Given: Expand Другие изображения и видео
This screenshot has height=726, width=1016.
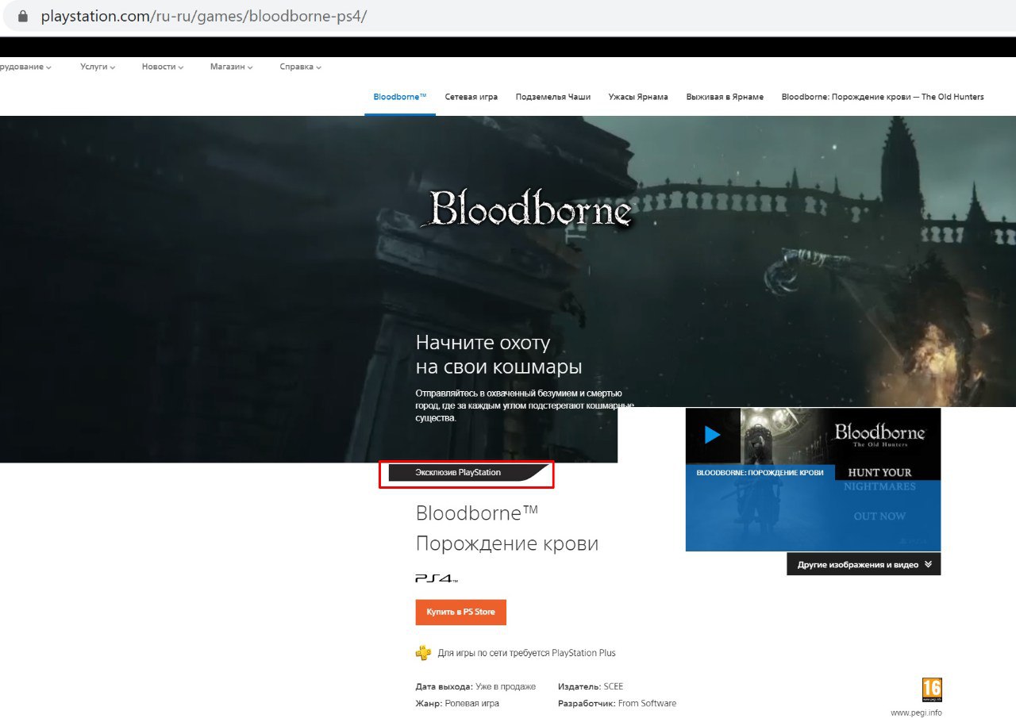Looking at the screenshot, I should pos(864,564).
